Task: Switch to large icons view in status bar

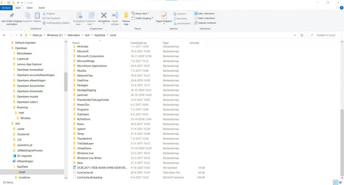Action: pos(340,182)
